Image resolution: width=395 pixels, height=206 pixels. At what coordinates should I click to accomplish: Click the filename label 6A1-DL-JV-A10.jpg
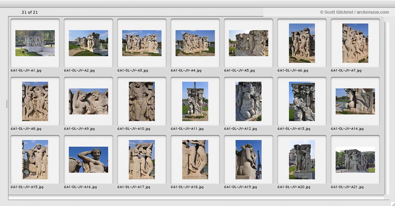[134, 129]
